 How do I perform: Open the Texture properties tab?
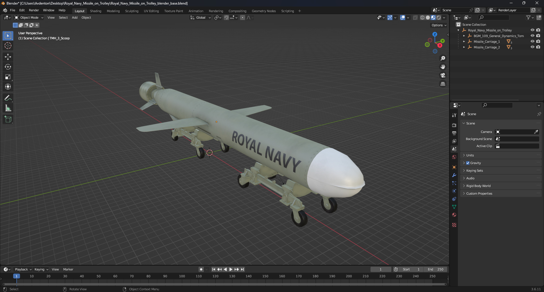(454, 225)
